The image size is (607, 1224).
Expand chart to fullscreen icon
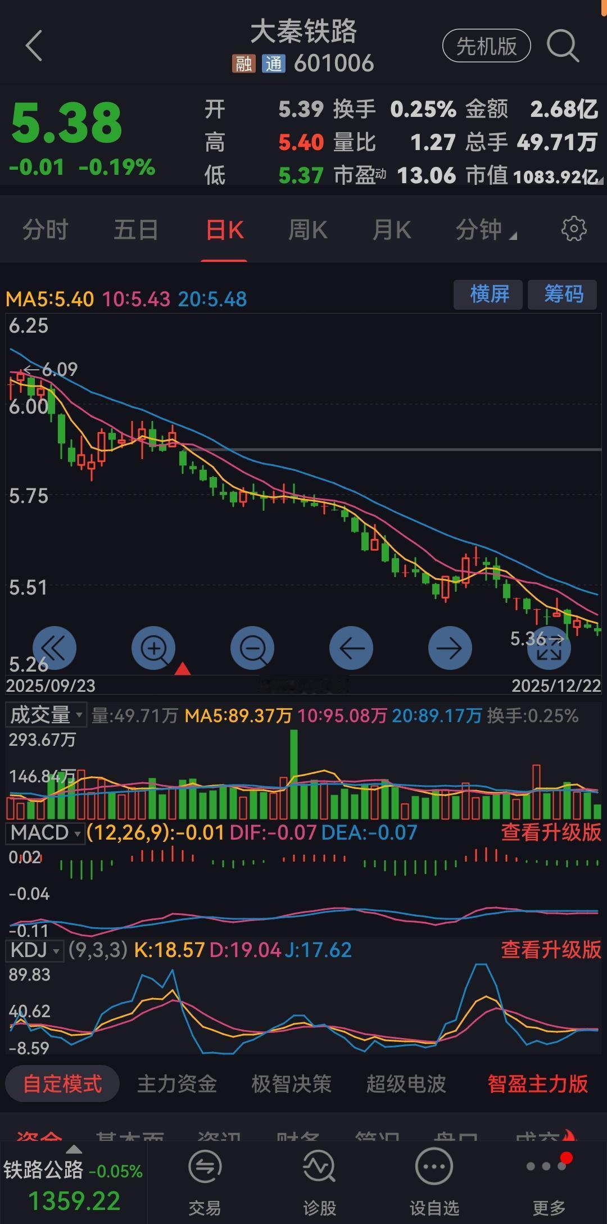coord(549,649)
